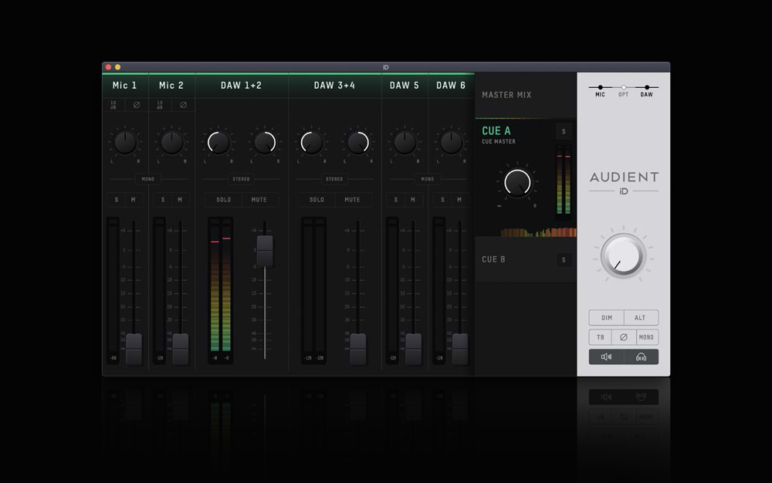Open the MASTER MIX panel

coord(525,95)
